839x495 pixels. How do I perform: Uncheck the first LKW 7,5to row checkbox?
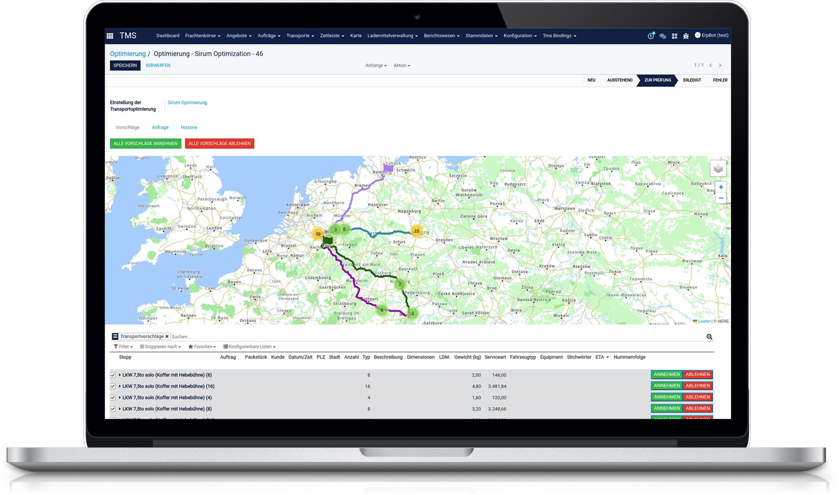[x=113, y=375]
